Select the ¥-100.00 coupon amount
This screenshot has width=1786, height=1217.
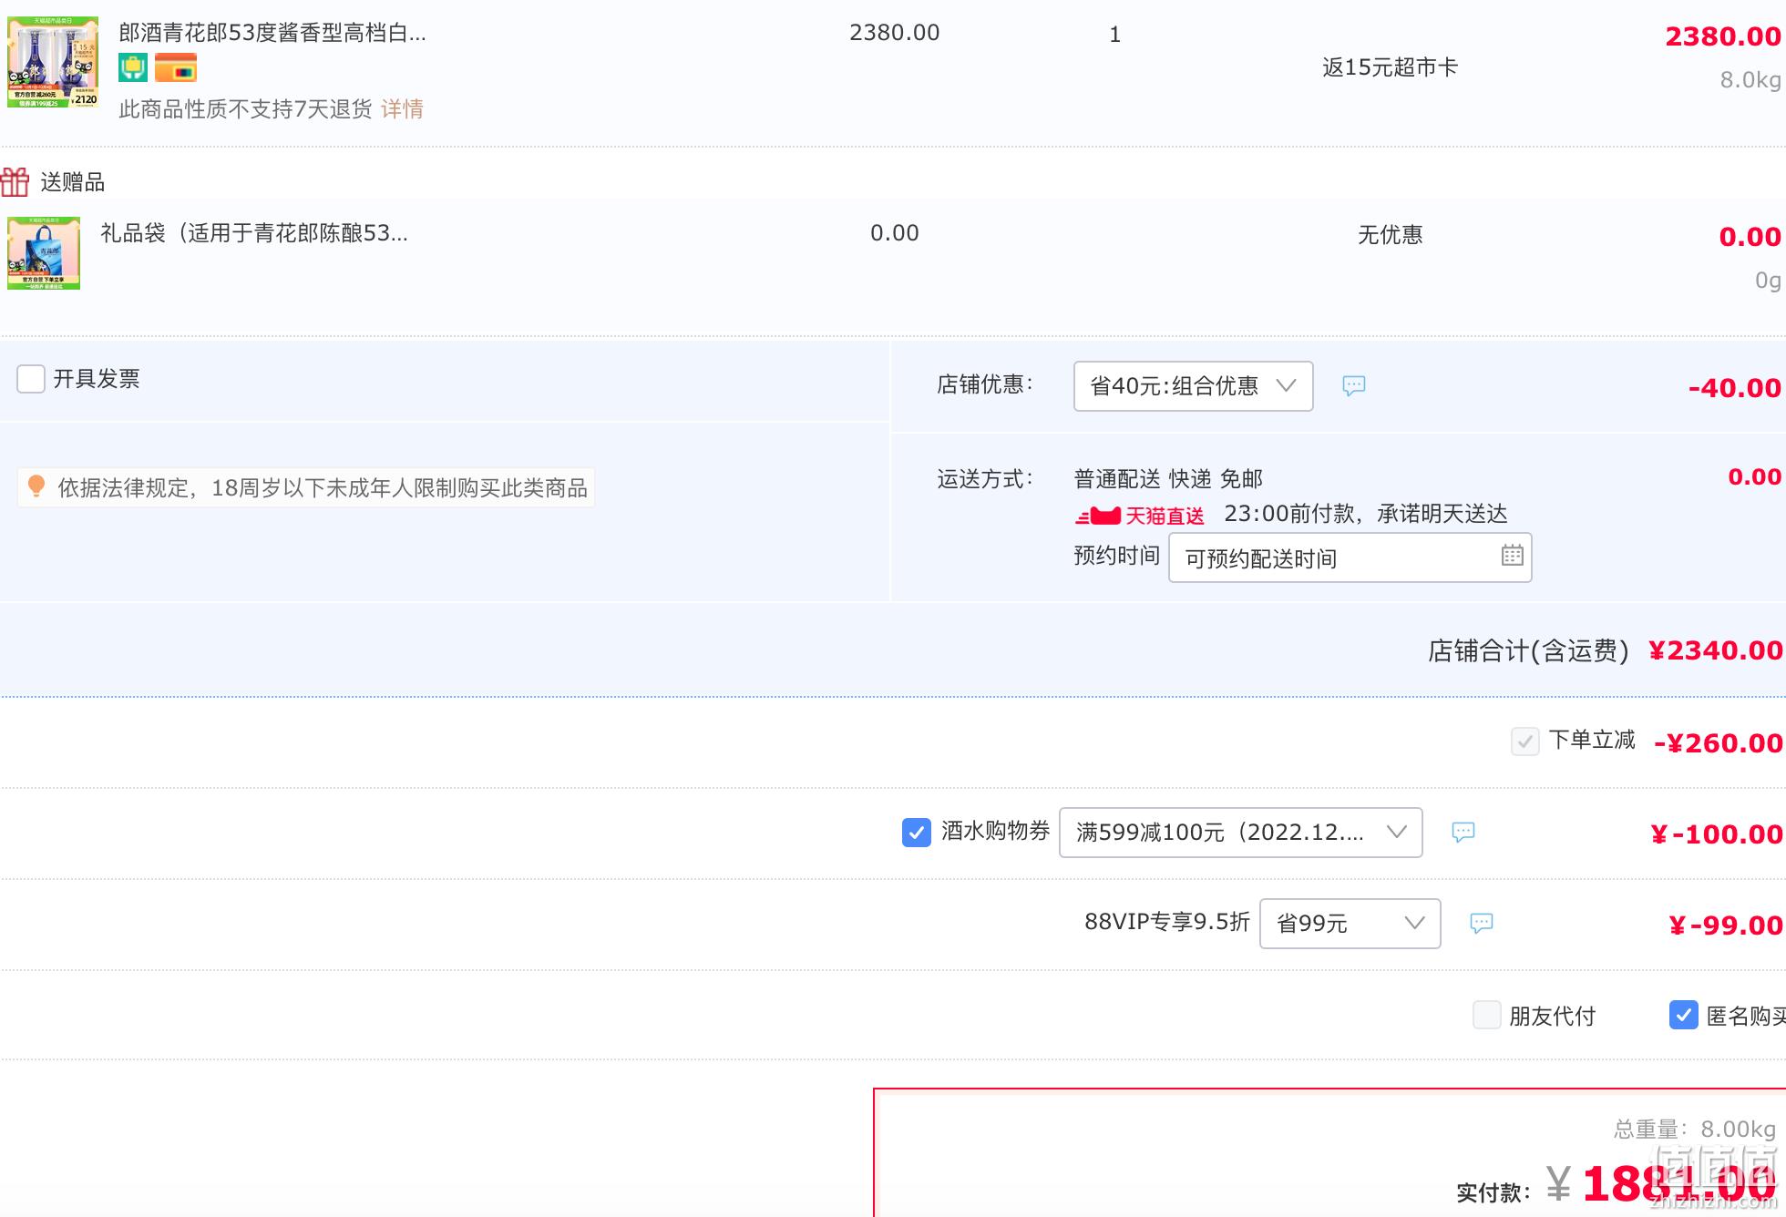tap(1716, 834)
